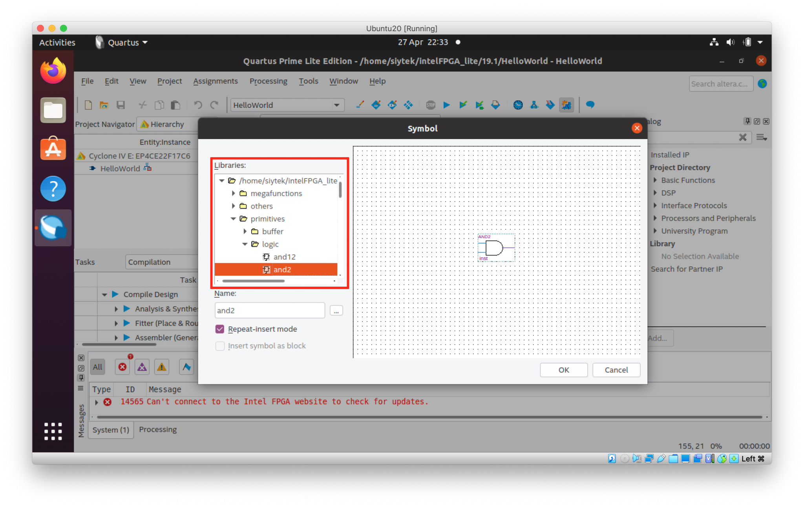Send feedback via the speech bubble icon
Screen dimensions: 804x507
click(590, 105)
